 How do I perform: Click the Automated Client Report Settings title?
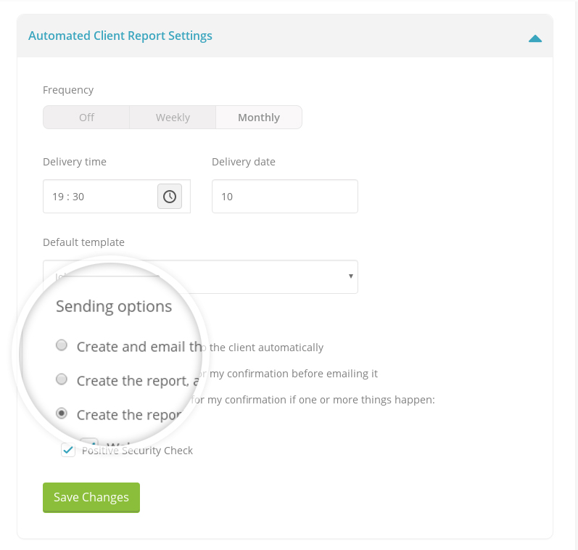(x=120, y=36)
